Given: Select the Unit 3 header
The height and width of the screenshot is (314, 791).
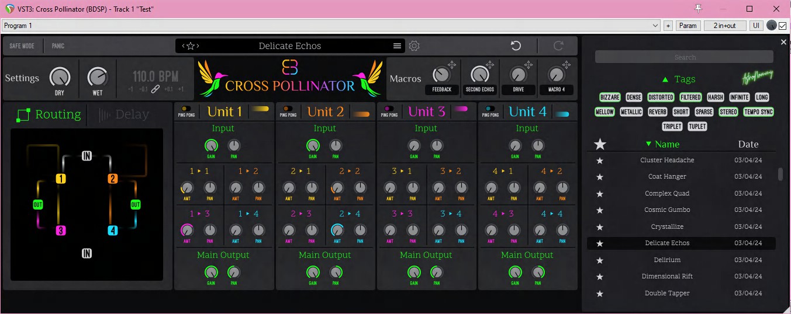Looking at the screenshot, I should pos(427,111).
